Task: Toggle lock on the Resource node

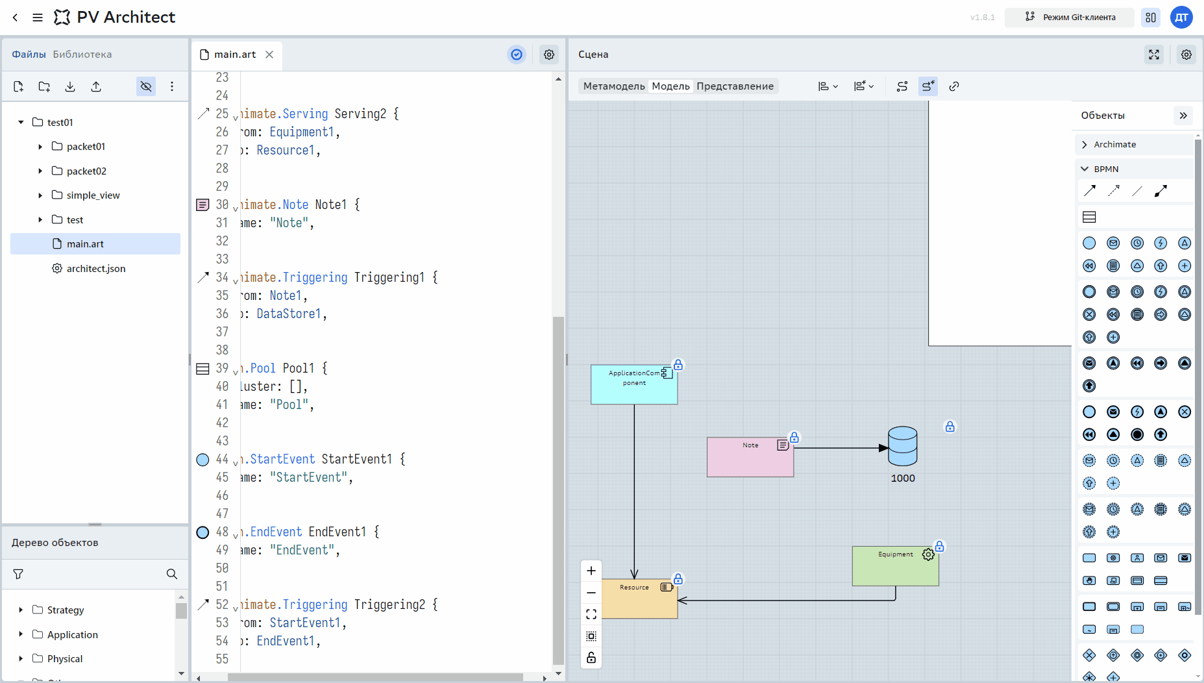Action: pos(678,578)
